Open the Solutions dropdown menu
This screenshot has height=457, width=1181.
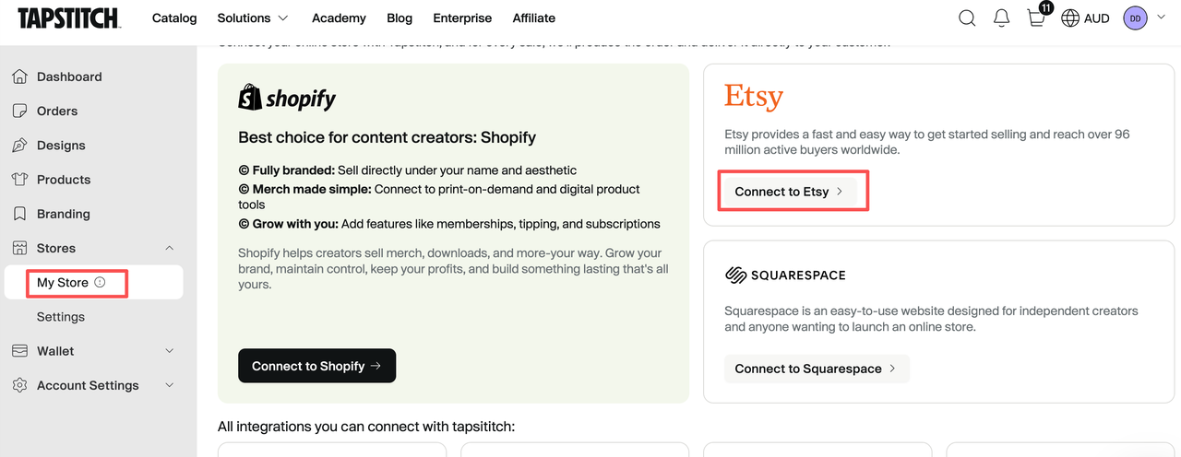click(x=253, y=18)
